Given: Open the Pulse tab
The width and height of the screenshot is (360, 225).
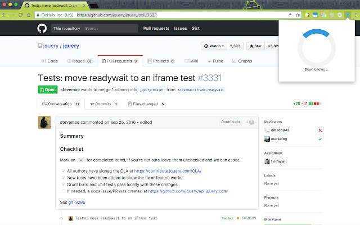Looking at the screenshot, I should click(x=215, y=61).
